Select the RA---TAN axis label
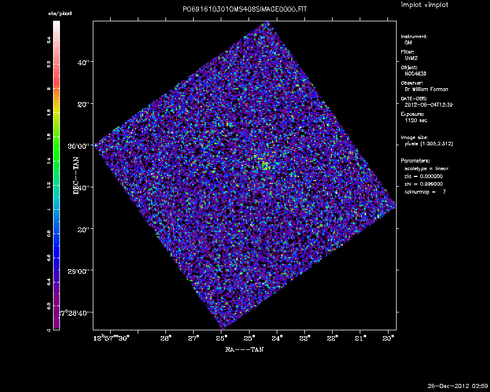Image resolution: width=490 pixels, height=392 pixels. 244,349
